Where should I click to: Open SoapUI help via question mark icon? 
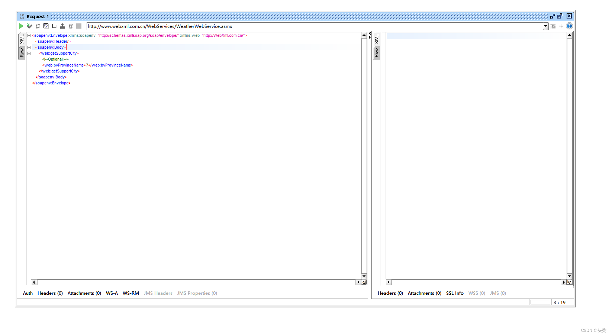click(x=569, y=26)
